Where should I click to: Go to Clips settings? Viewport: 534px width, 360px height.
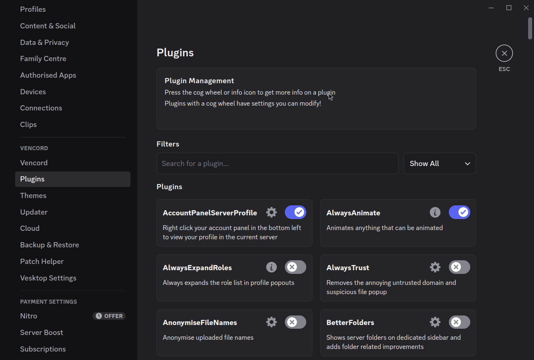point(73,124)
